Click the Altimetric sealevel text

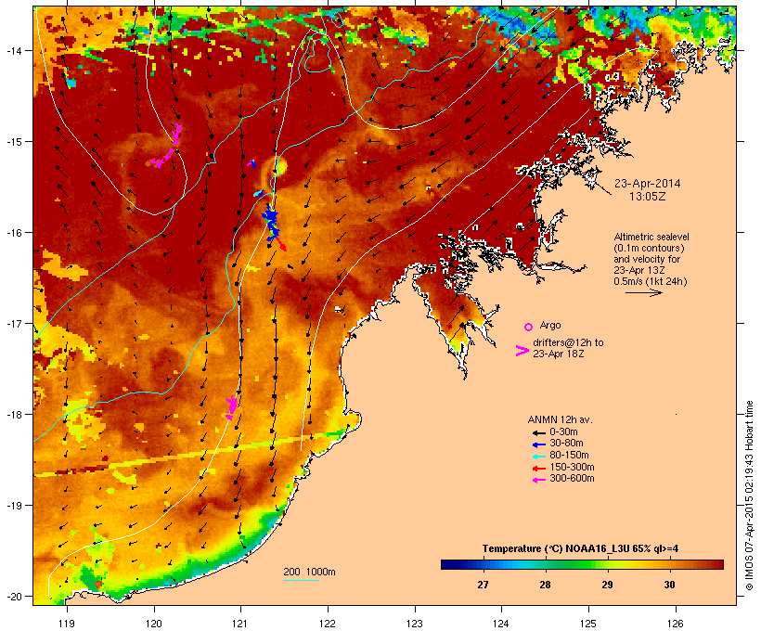point(651,237)
